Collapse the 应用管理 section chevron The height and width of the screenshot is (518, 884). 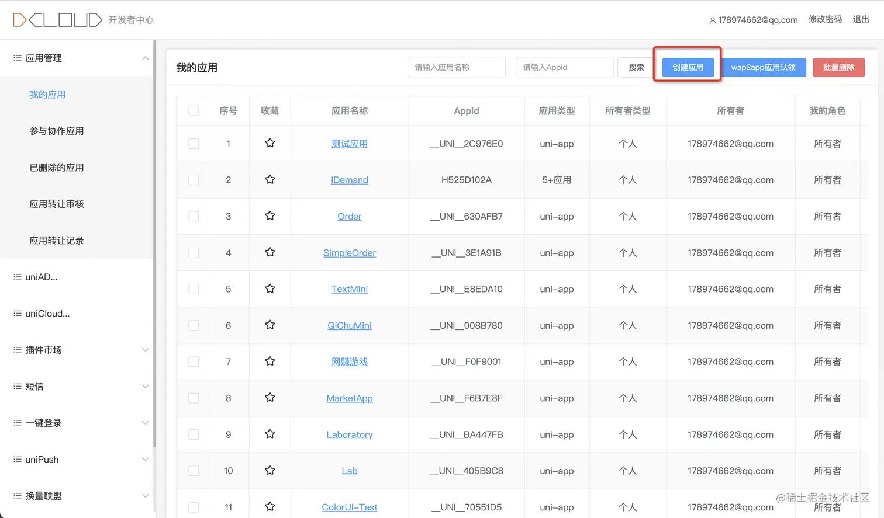[x=145, y=58]
